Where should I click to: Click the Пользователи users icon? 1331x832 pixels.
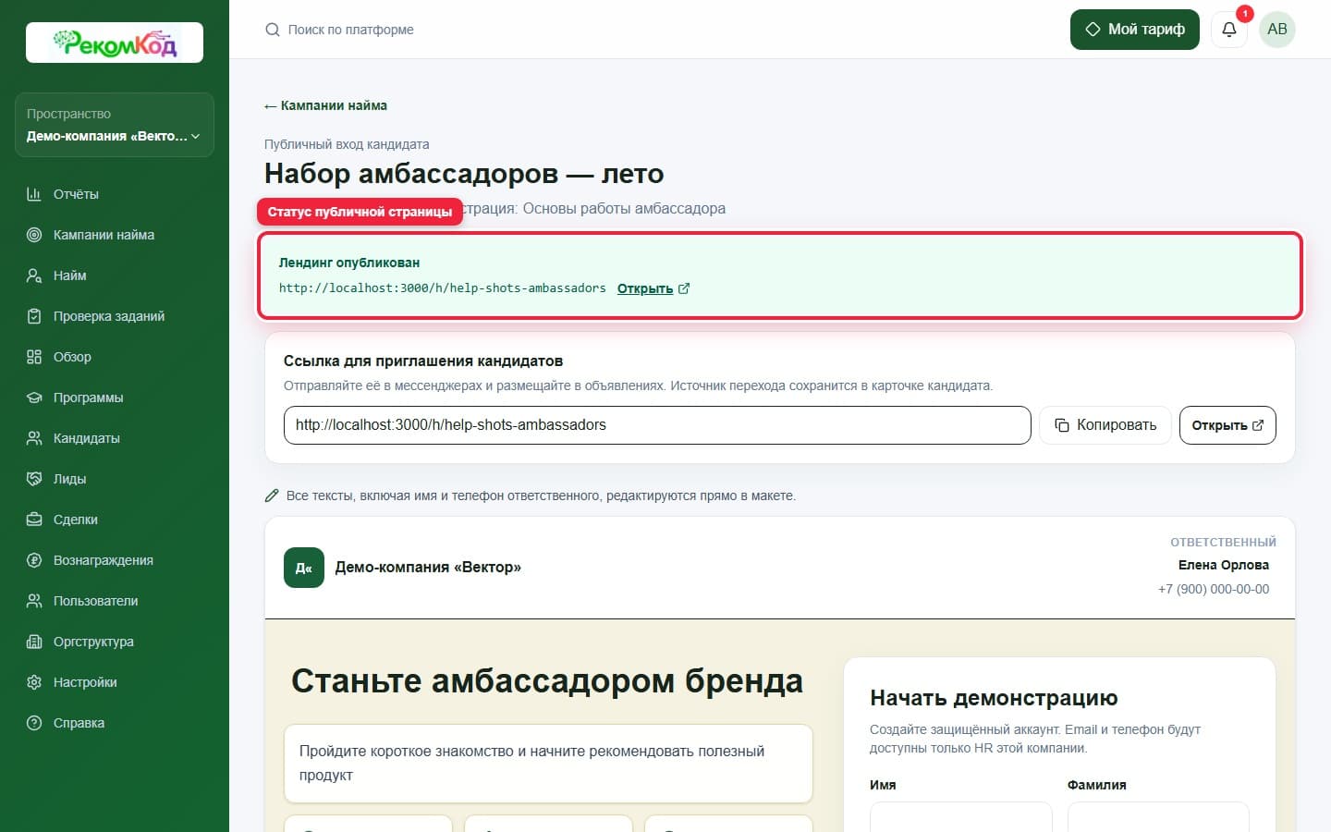(34, 601)
